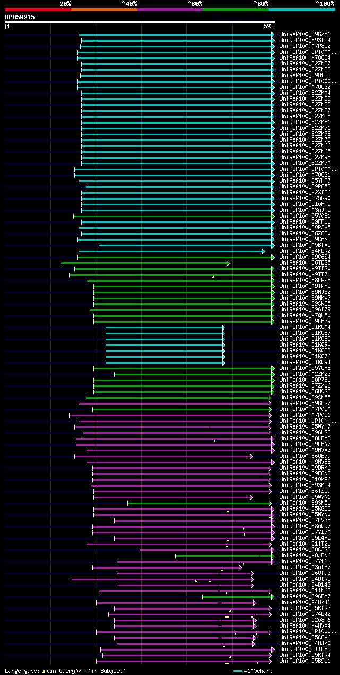Click the label UniRef100_Q10HT5
340x675 pixels.
pyautogui.click(x=305, y=204)
